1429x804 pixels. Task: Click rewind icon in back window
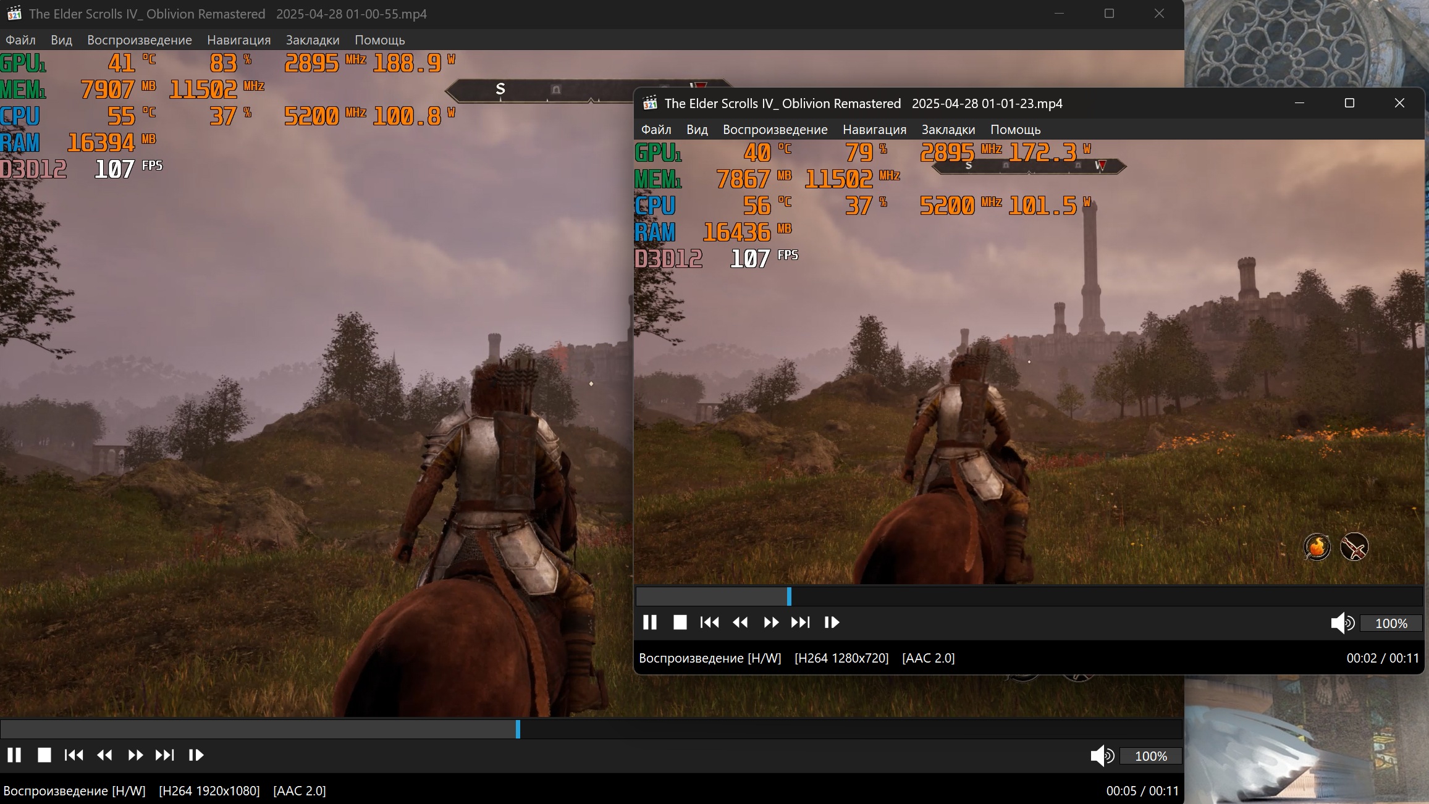click(x=104, y=755)
